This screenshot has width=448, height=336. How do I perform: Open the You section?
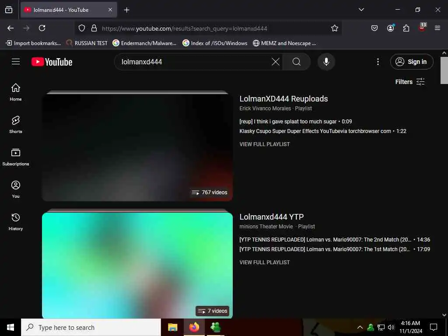(16, 189)
